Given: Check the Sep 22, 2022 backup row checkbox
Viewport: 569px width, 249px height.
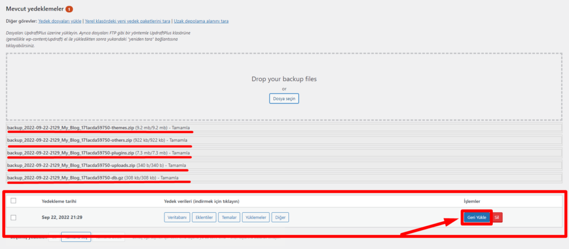Looking at the screenshot, I should pyautogui.click(x=13, y=217).
